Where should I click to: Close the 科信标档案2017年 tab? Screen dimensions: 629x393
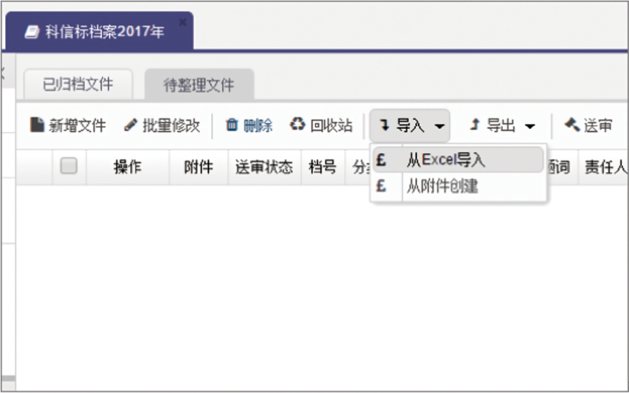click(183, 22)
